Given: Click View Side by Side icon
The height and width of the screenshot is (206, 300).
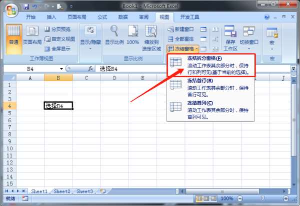Looking at the screenshot, I should [215, 30].
